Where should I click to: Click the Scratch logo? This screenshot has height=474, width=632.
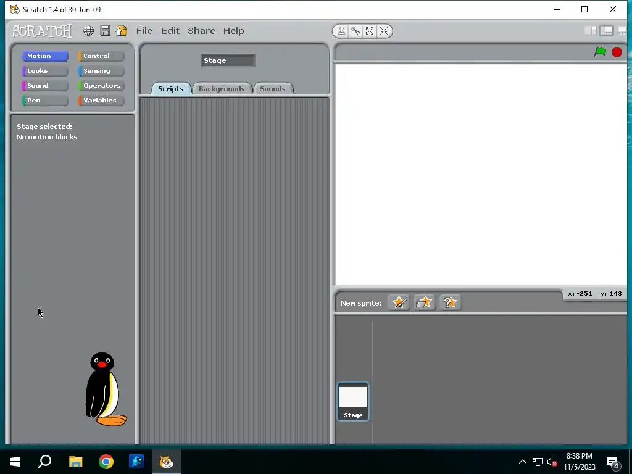coord(43,31)
